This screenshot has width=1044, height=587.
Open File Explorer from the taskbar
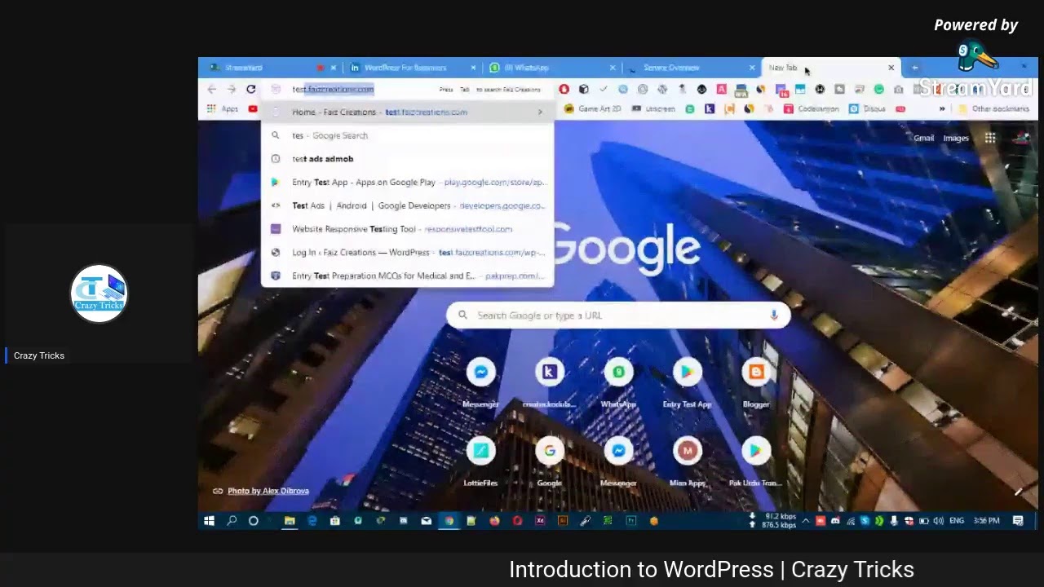(x=290, y=521)
